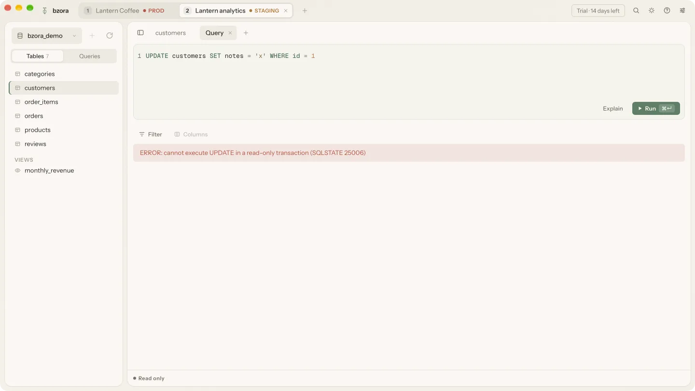Switch sidebar to Queries
This screenshot has width=695, height=391.
click(90, 56)
